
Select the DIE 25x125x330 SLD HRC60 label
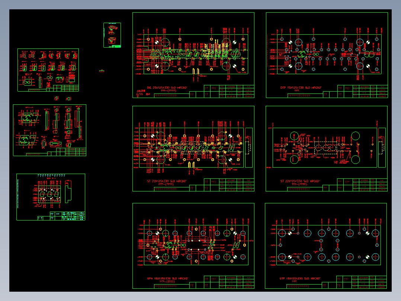click(x=167, y=88)
